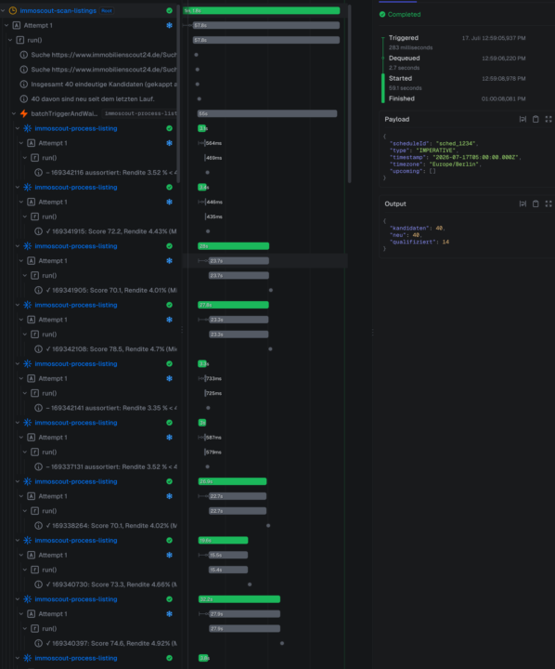Copy the Output JSON to clipboard
Screen dimensions: 555x669
coord(536,203)
